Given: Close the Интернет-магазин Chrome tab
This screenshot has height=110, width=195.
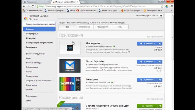Looking at the screenshot, I should tap(78, 2).
